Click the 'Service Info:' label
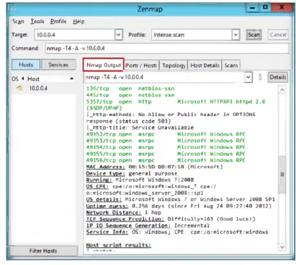Screen dimensions: 296x265 [107, 232]
